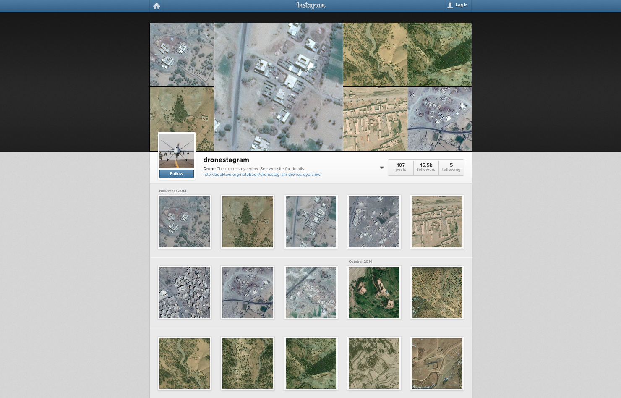Click the Follow button
621x398 pixels.
tap(176, 174)
